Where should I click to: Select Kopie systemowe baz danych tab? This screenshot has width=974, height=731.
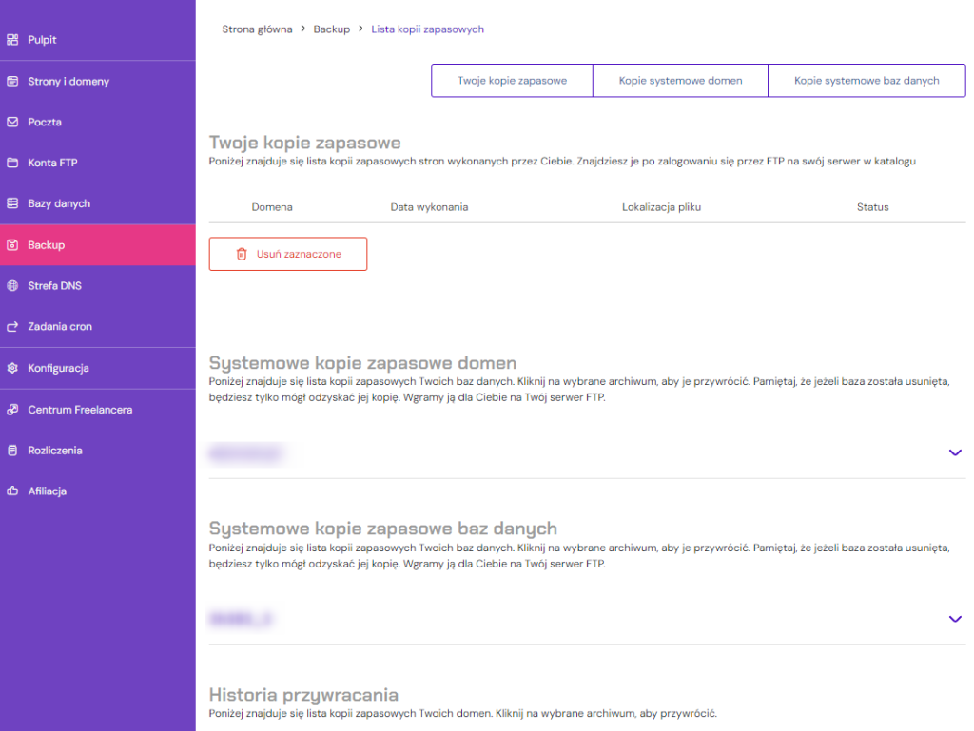tap(867, 81)
